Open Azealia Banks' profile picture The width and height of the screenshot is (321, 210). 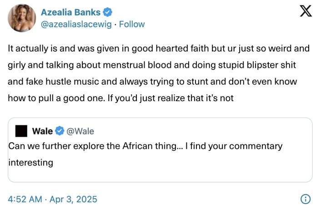point(21,18)
